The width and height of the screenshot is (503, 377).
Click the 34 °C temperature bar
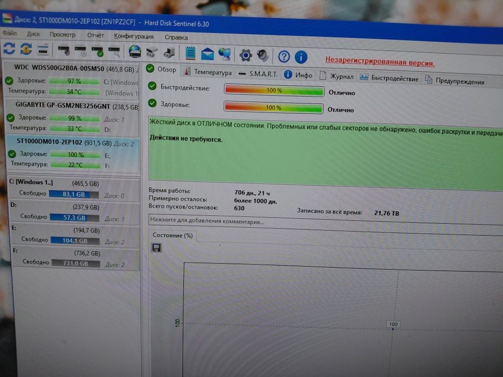point(74,92)
